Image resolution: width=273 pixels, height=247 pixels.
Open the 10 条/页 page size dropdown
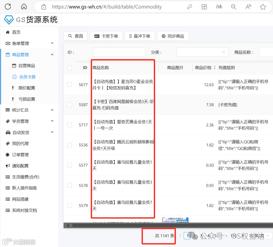tap(259, 236)
